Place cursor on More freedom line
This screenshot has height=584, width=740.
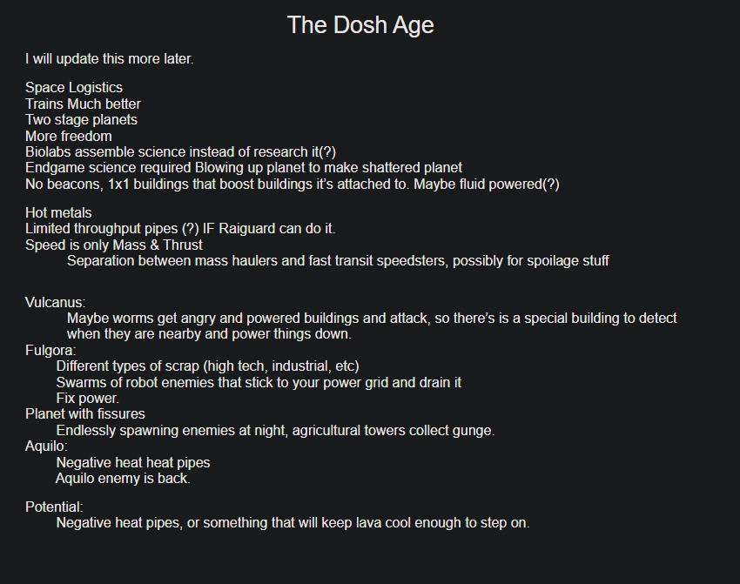[x=69, y=137]
